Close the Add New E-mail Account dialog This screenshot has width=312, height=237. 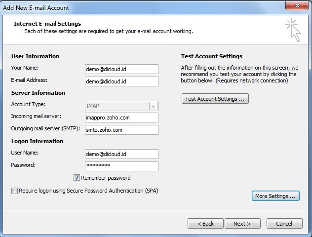click(x=298, y=6)
